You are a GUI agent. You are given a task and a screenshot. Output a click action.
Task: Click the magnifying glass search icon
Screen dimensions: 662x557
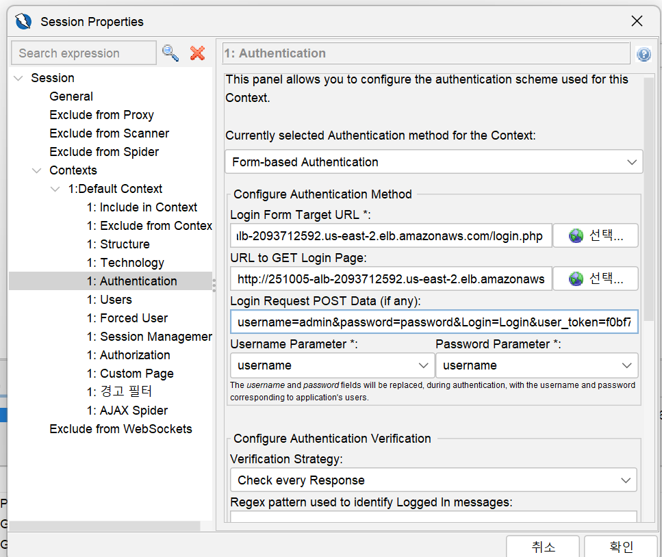[170, 53]
